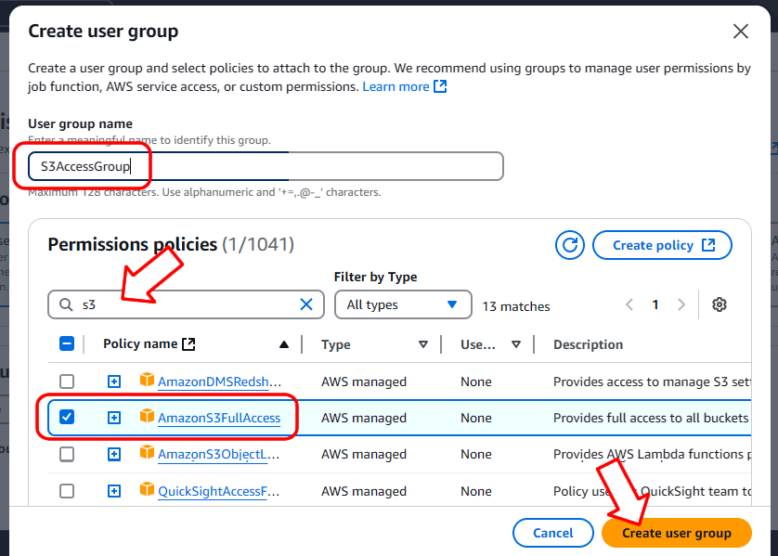The width and height of the screenshot is (778, 556).
Task: Sort by Type column
Action: tap(335, 344)
